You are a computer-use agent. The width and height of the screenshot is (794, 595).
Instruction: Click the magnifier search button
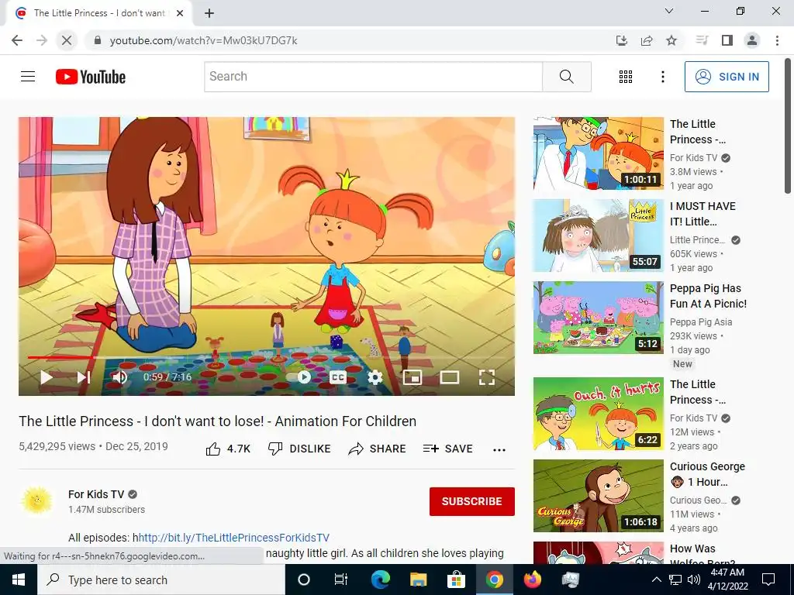coord(567,77)
